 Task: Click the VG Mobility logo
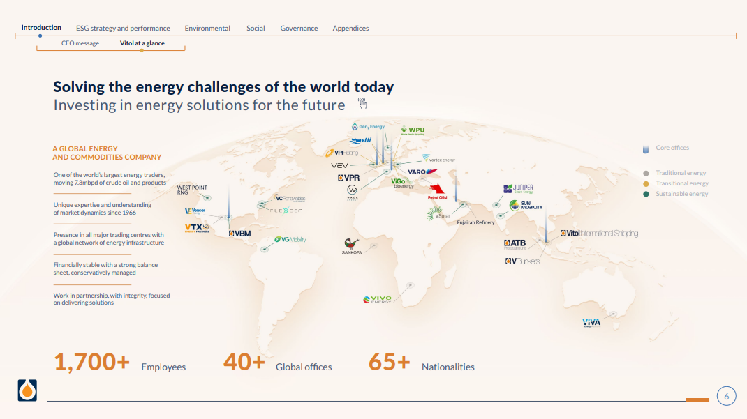click(x=290, y=239)
